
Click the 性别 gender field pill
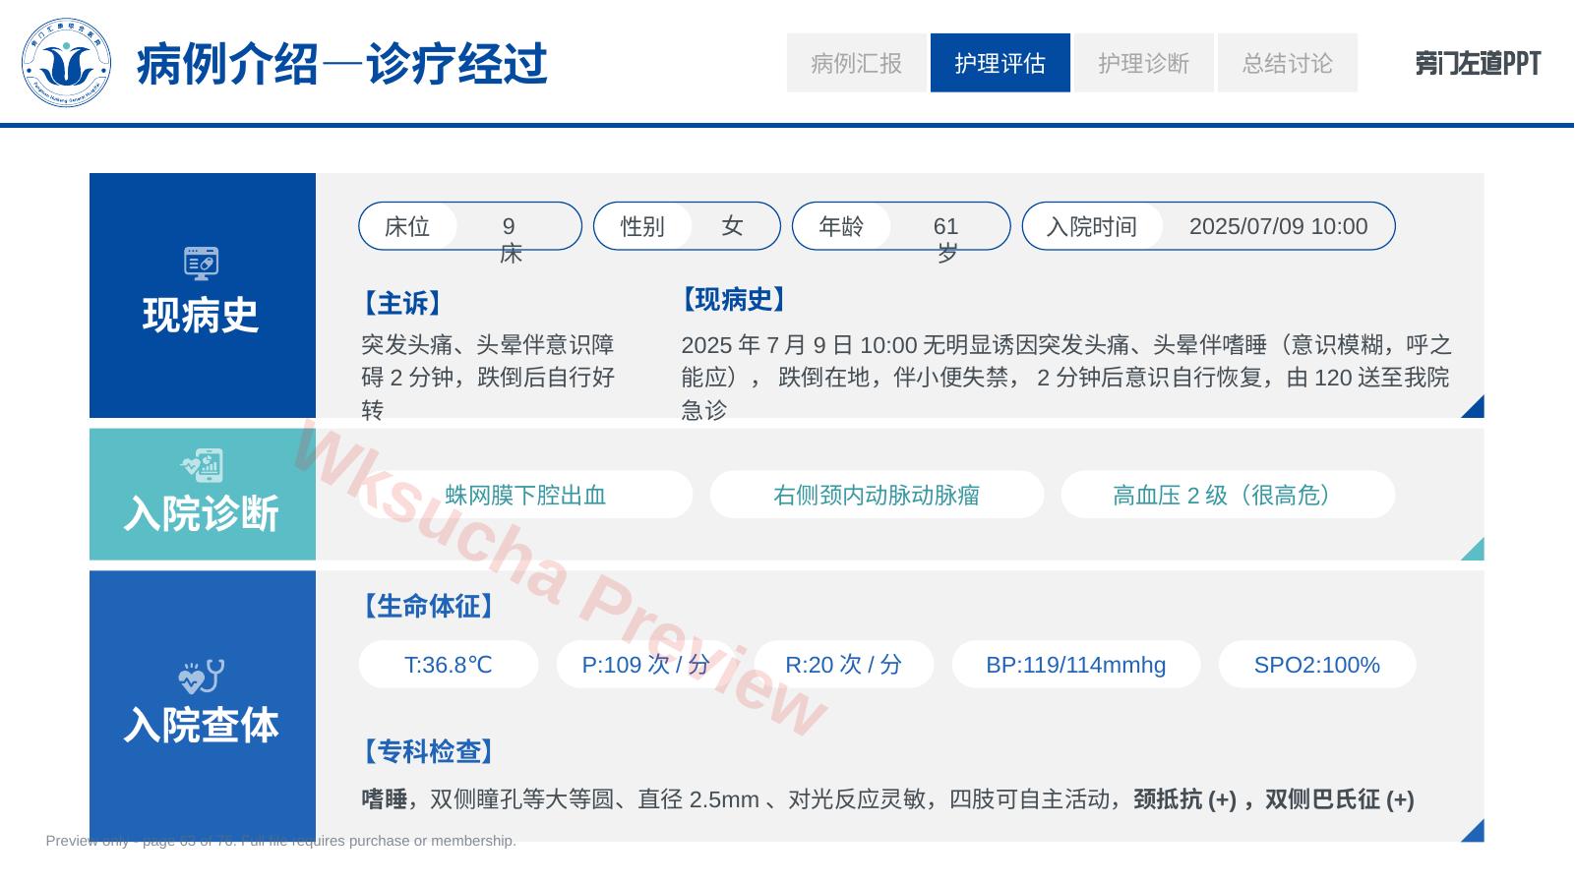687,226
